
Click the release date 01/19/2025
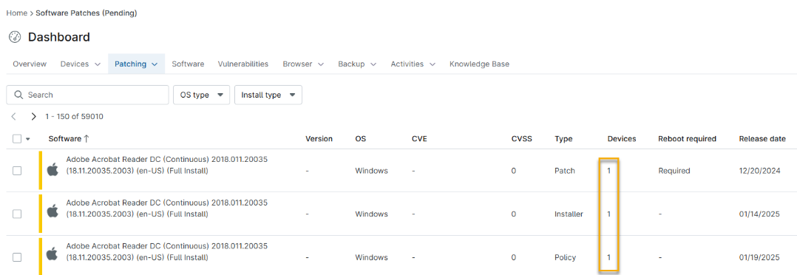click(759, 257)
